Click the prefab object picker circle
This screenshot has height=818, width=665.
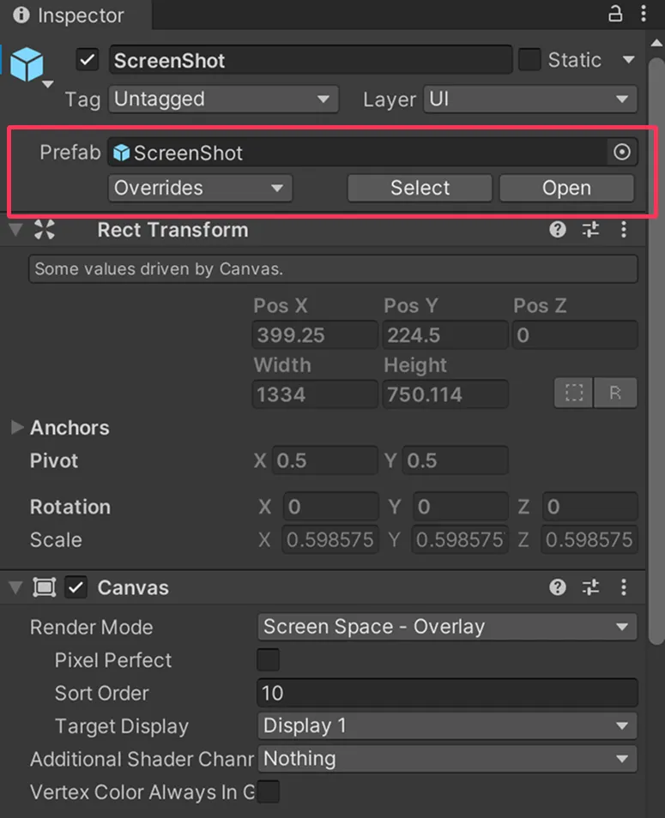(622, 153)
